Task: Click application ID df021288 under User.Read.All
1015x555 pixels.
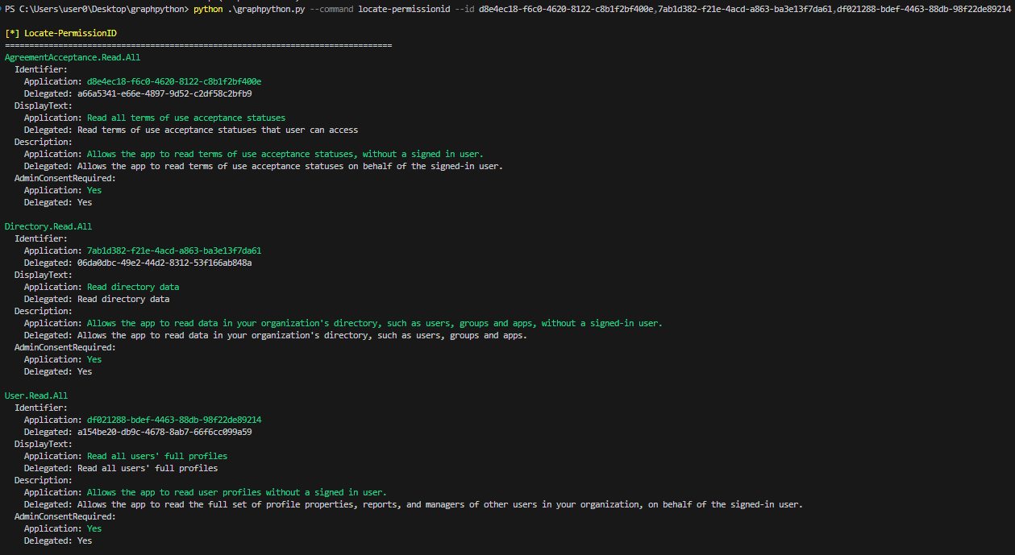Action: (174, 420)
